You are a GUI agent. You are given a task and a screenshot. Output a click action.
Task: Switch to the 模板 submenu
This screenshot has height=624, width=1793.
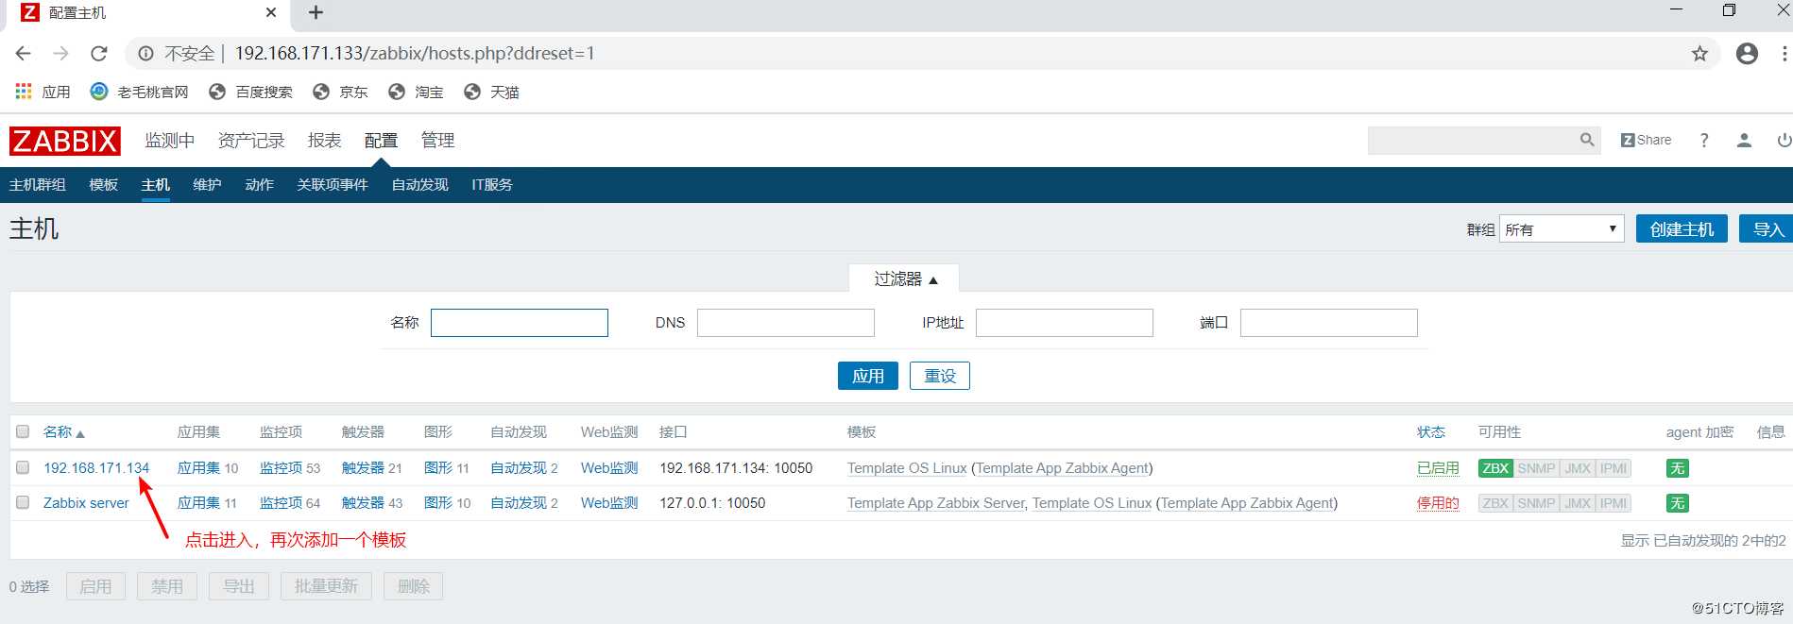coord(104,185)
